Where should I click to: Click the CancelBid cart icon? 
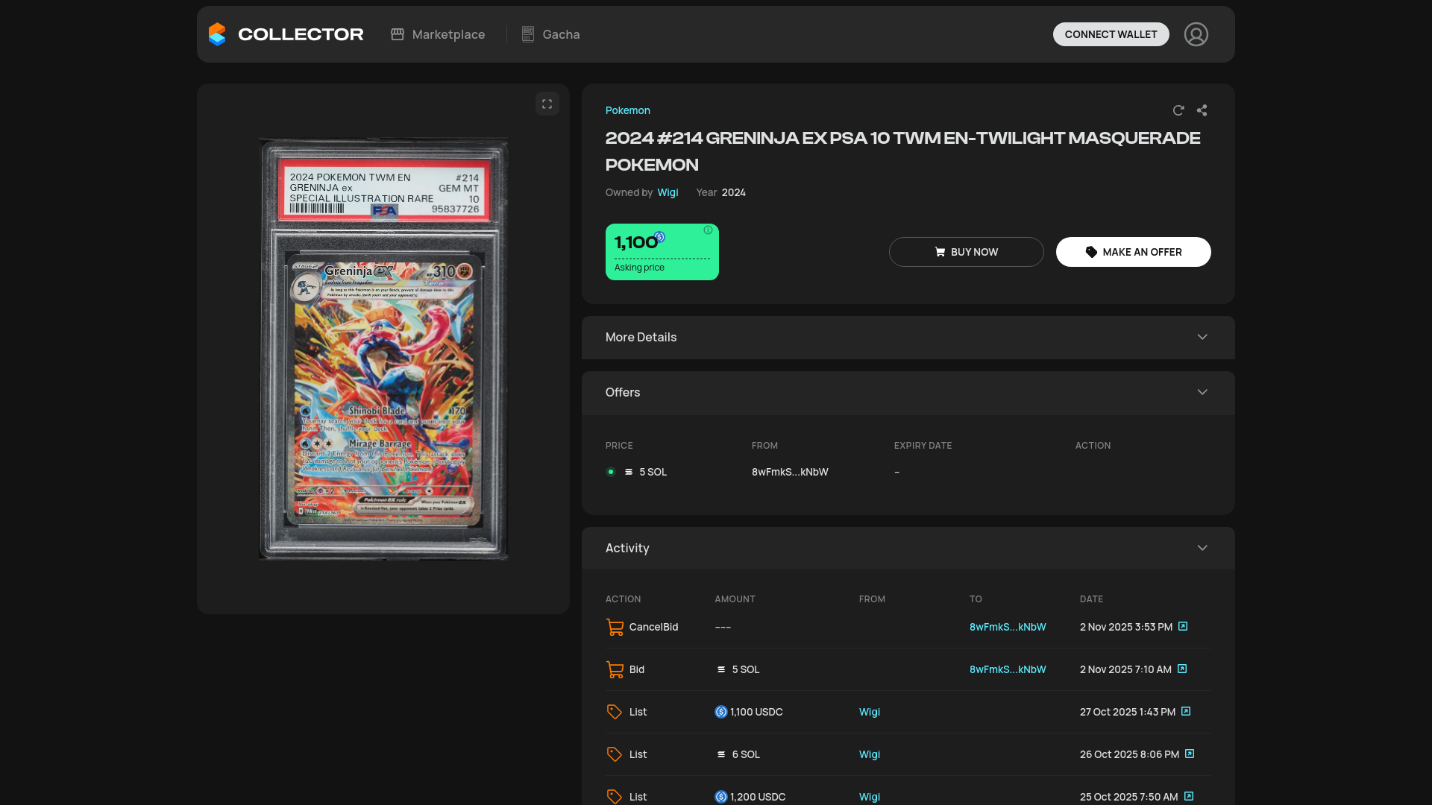tap(615, 627)
